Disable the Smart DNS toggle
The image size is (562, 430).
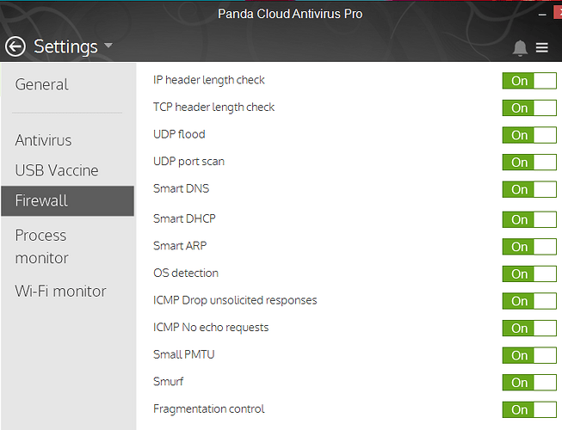529,189
